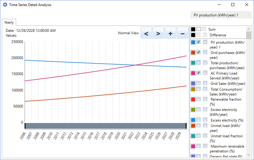Click blue Excess electricity (%) swatch
Image resolution: width=254 pixels, height=160 pixels.
[x=193, y=120]
